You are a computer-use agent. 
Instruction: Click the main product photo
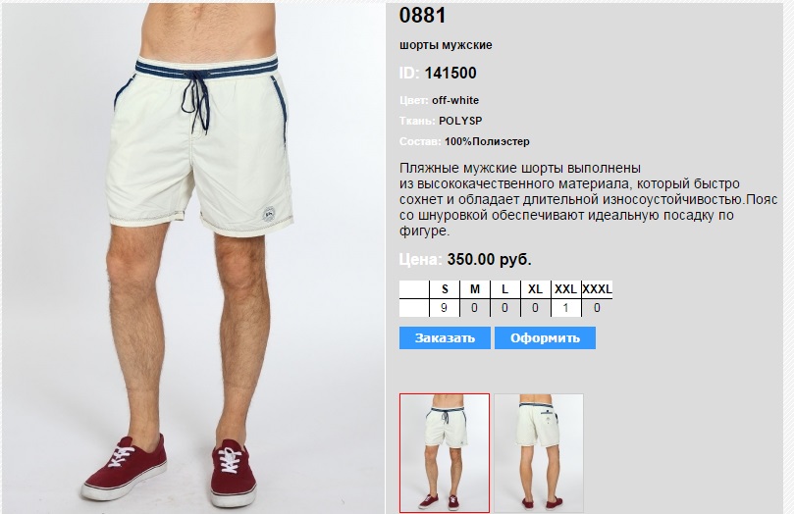pos(193,258)
